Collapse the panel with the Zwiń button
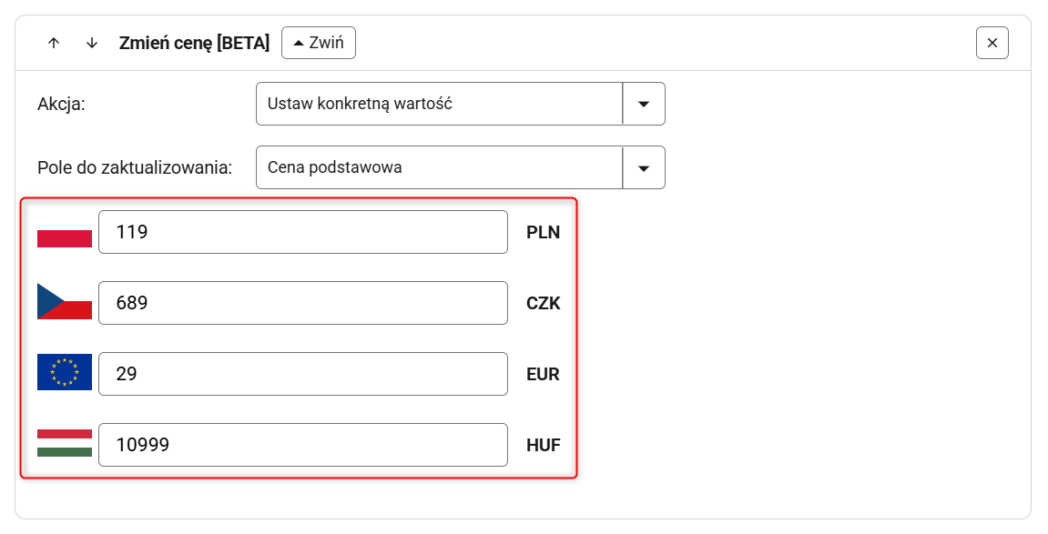Viewport: 1048px width, 534px height. point(318,43)
